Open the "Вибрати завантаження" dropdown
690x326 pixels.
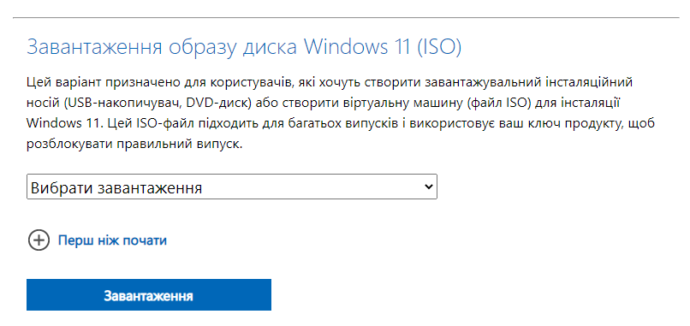232,187
